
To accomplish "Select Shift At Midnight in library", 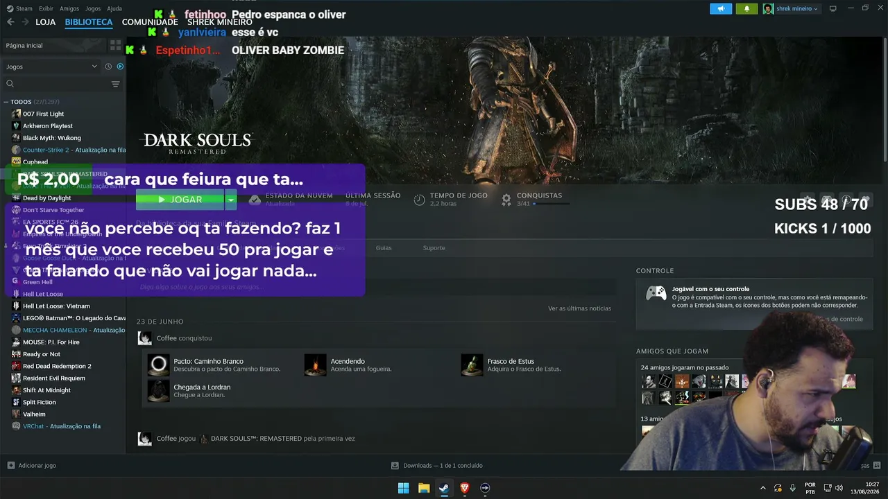I will tap(46, 390).
